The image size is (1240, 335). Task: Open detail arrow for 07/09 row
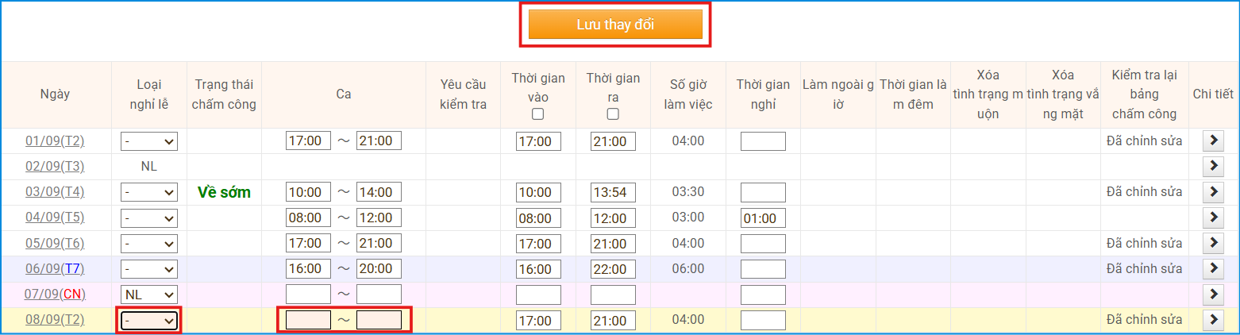pos(1214,295)
